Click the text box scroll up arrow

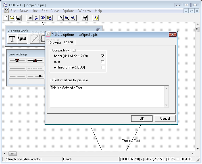point(166,88)
